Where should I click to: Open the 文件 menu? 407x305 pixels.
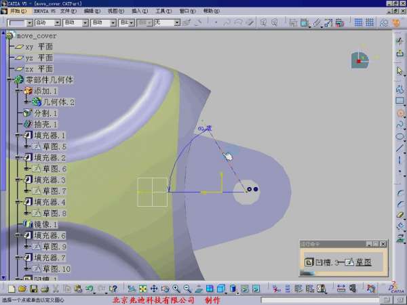click(x=69, y=11)
